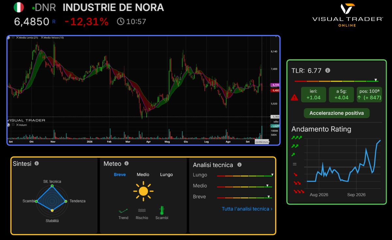392x240 pixels.
Task: Click the 6,4850 last price
Action: (32, 22)
